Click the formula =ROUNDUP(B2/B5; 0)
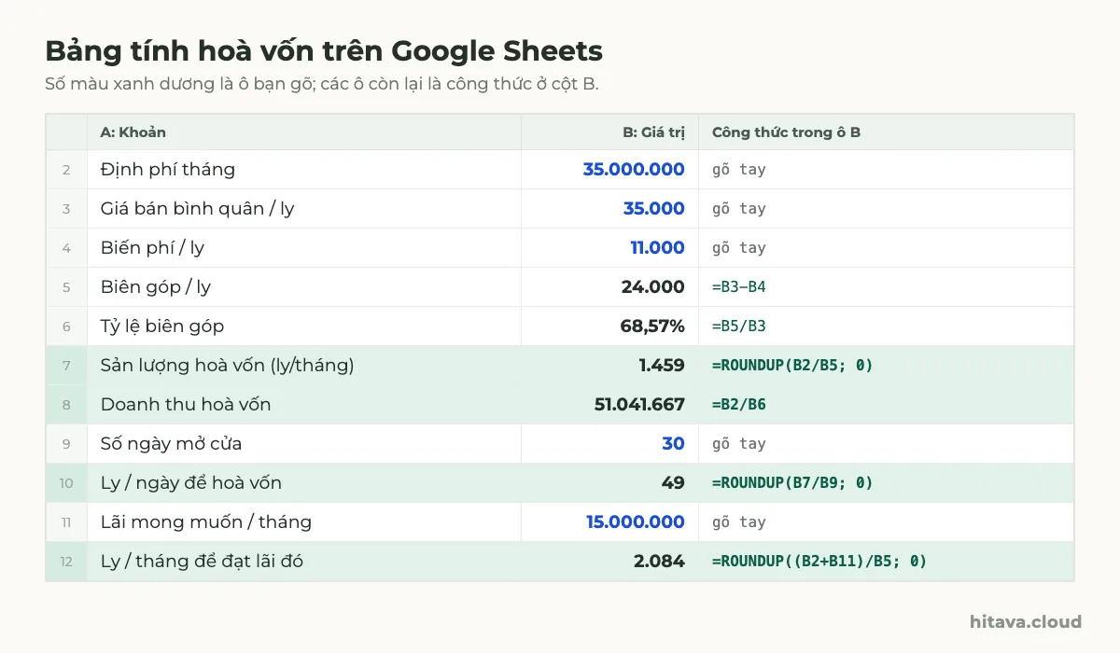This screenshot has height=653, width=1120. tap(792, 366)
